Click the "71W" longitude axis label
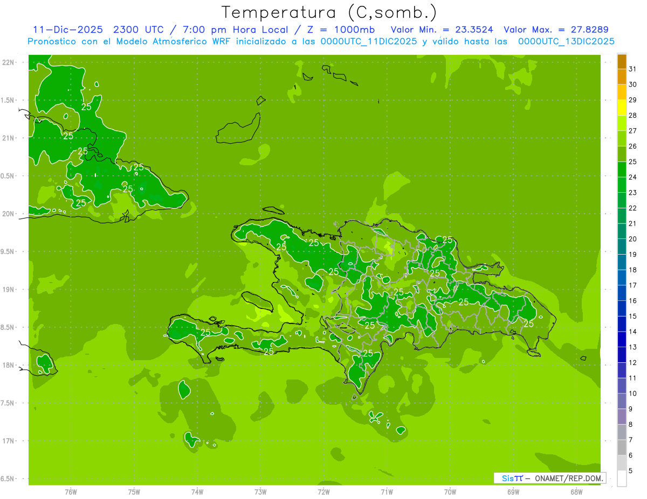 pyautogui.click(x=387, y=492)
